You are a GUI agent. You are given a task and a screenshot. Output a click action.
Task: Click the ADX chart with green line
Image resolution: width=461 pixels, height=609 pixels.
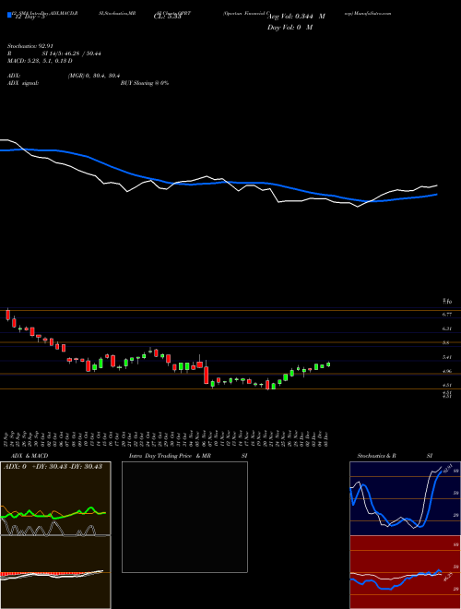pyautogui.click(x=55, y=498)
